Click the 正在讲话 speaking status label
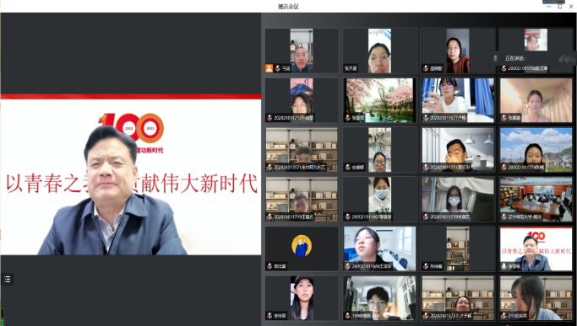This screenshot has height=326, width=577. tap(514, 58)
